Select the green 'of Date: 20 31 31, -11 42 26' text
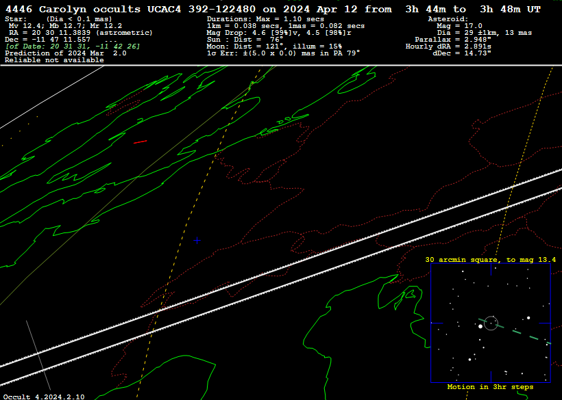Screen dimensions: 562x400 point(73,46)
